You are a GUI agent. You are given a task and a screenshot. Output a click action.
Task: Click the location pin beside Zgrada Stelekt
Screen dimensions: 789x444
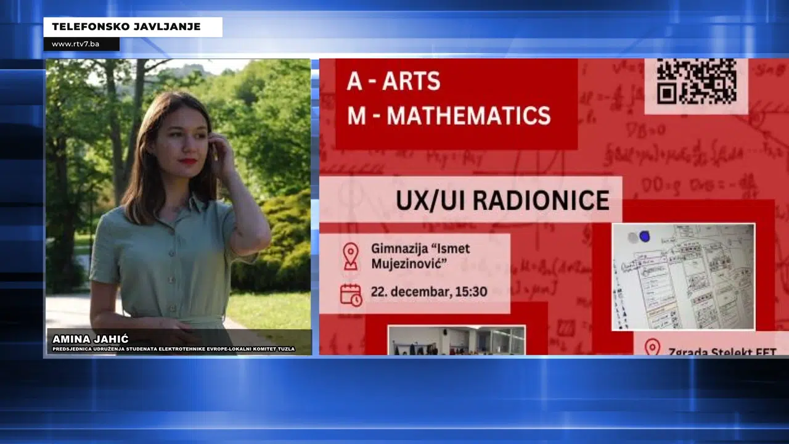point(652,347)
